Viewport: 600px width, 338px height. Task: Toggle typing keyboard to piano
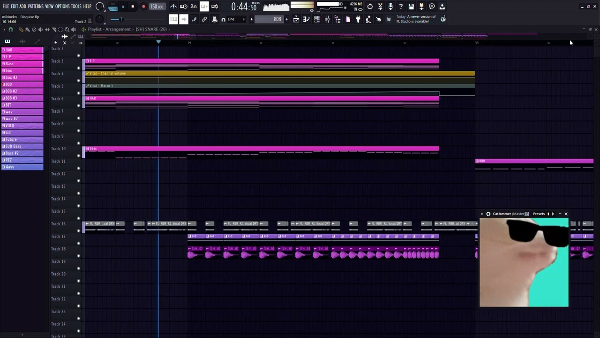[x=173, y=19]
